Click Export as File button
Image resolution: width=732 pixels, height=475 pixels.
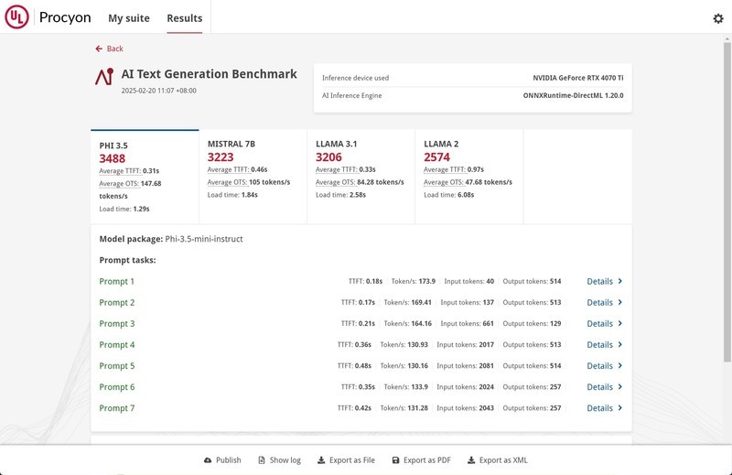click(x=346, y=460)
